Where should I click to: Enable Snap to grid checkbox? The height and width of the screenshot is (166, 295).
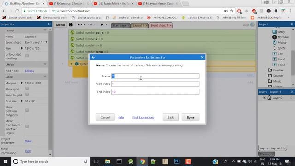coord(27,94)
